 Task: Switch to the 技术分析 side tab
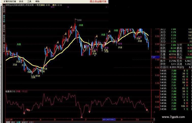[x=4, y=19]
